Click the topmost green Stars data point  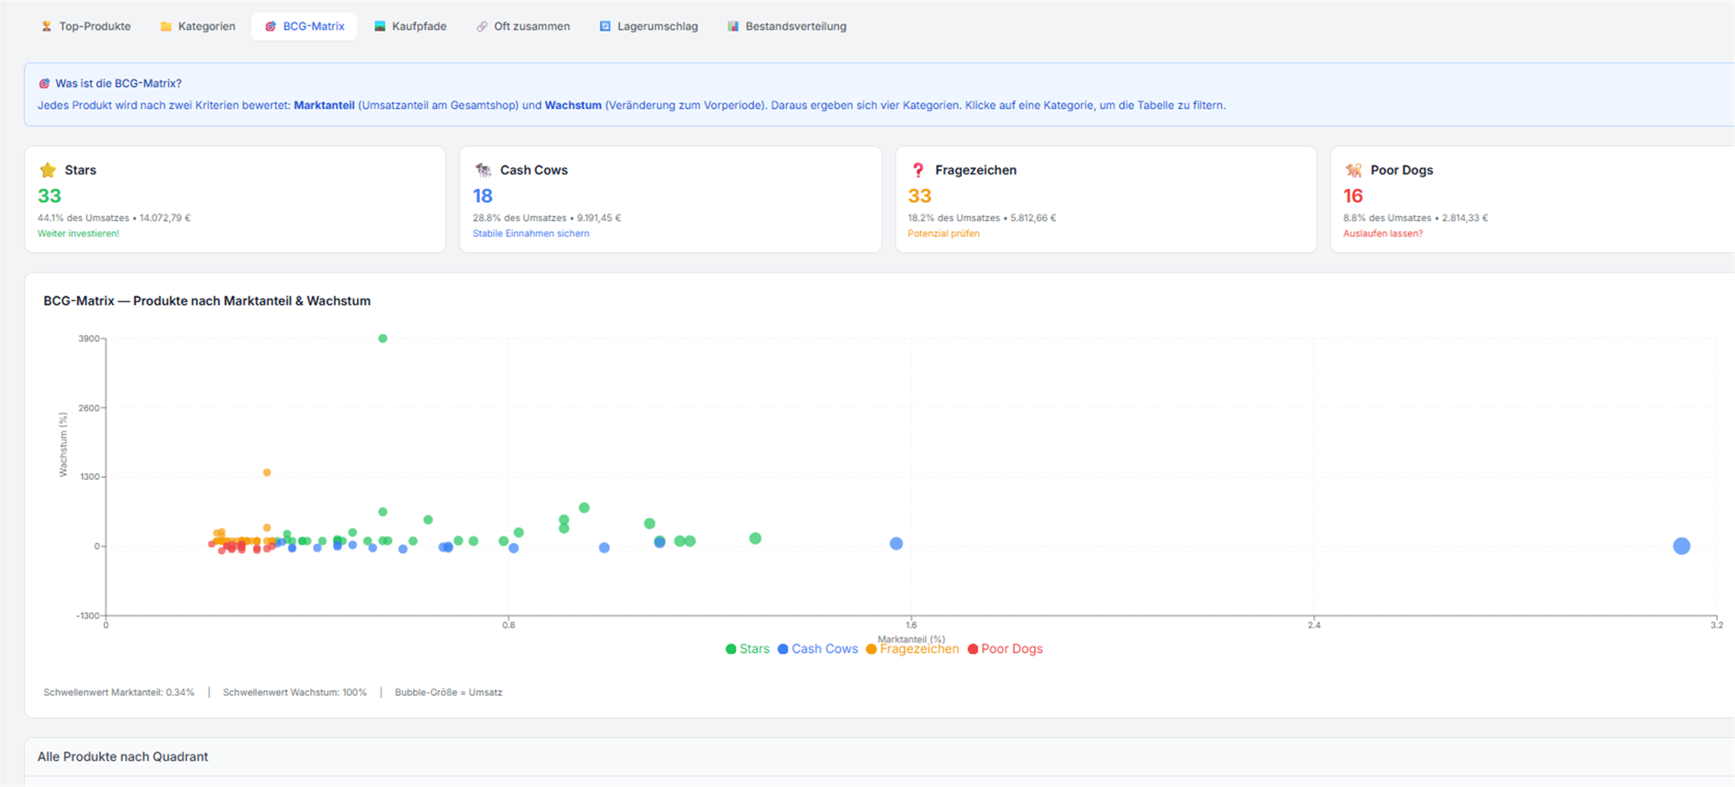(x=383, y=338)
